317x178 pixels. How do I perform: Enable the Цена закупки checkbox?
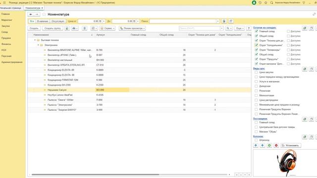pos(256,72)
